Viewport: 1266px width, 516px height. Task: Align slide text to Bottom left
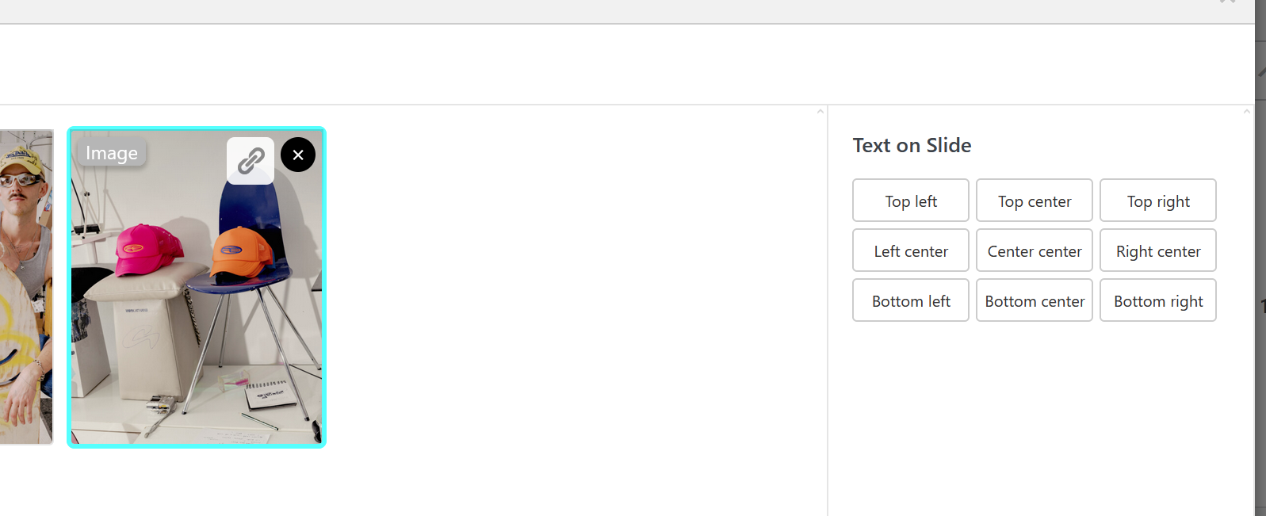point(911,300)
